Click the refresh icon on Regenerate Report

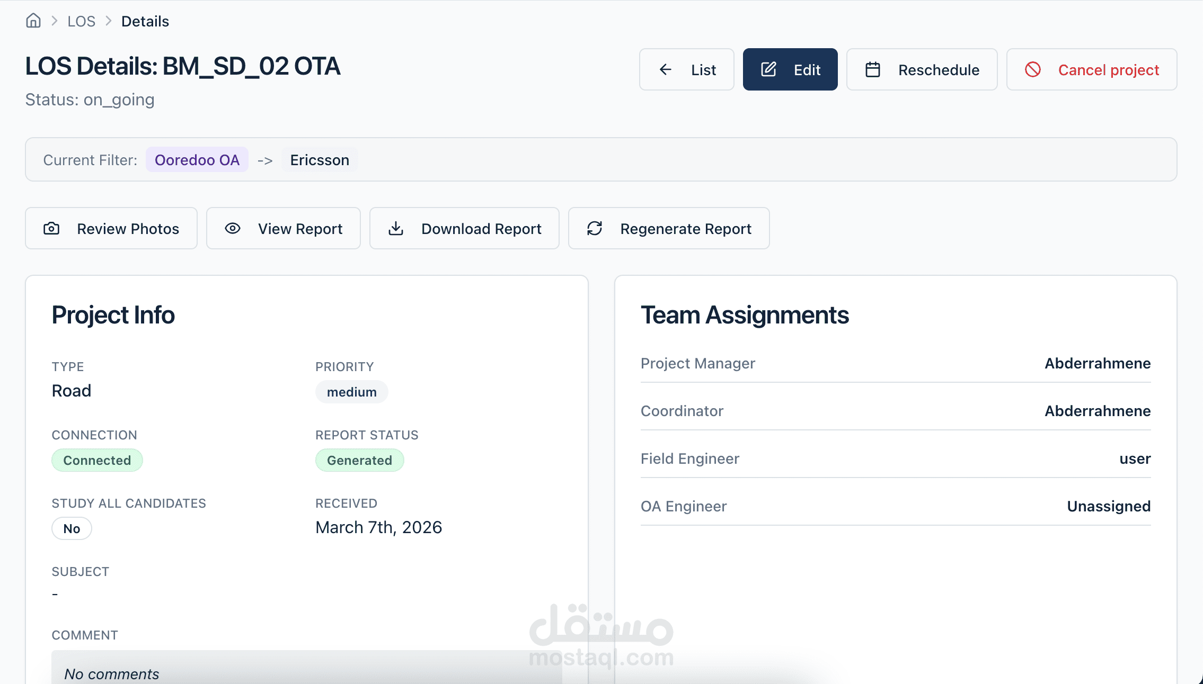pos(595,228)
